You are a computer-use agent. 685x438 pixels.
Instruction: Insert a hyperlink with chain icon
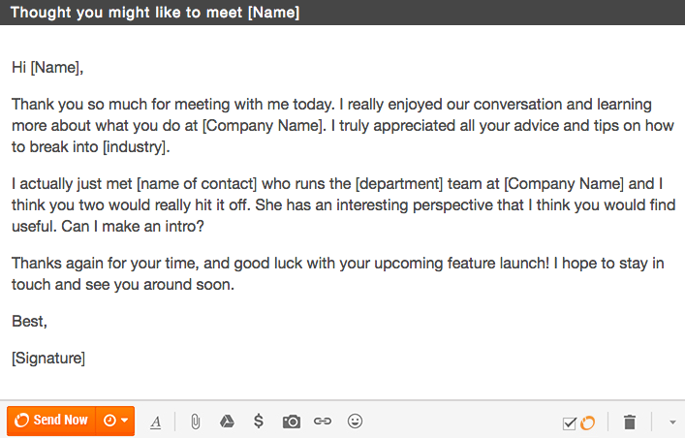(323, 422)
